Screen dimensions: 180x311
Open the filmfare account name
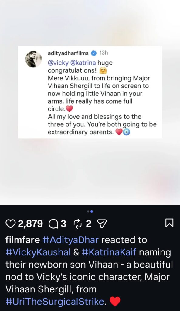tap(22, 240)
